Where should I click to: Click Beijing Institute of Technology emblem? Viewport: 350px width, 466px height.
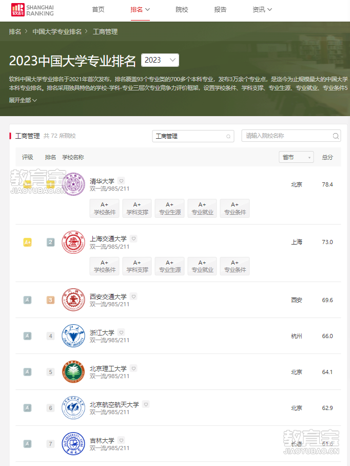point(73,372)
